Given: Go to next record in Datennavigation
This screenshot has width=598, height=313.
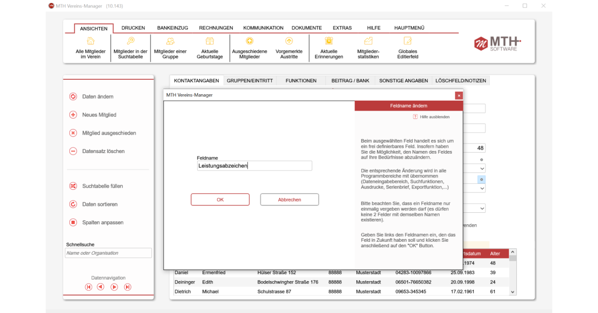Looking at the screenshot, I should coord(114,287).
